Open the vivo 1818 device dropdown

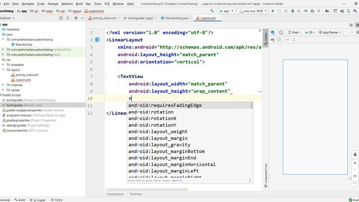[x=253, y=11]
